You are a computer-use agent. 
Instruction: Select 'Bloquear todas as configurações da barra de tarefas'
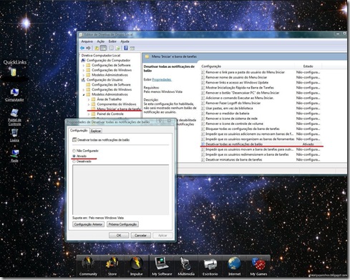pos(261,129)
